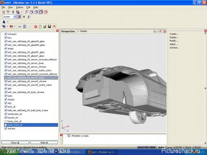Viewport: 207px width, 155px height.
Task: Expand the Create... command group
Action: pyautogui.click(x=174, y=34)
